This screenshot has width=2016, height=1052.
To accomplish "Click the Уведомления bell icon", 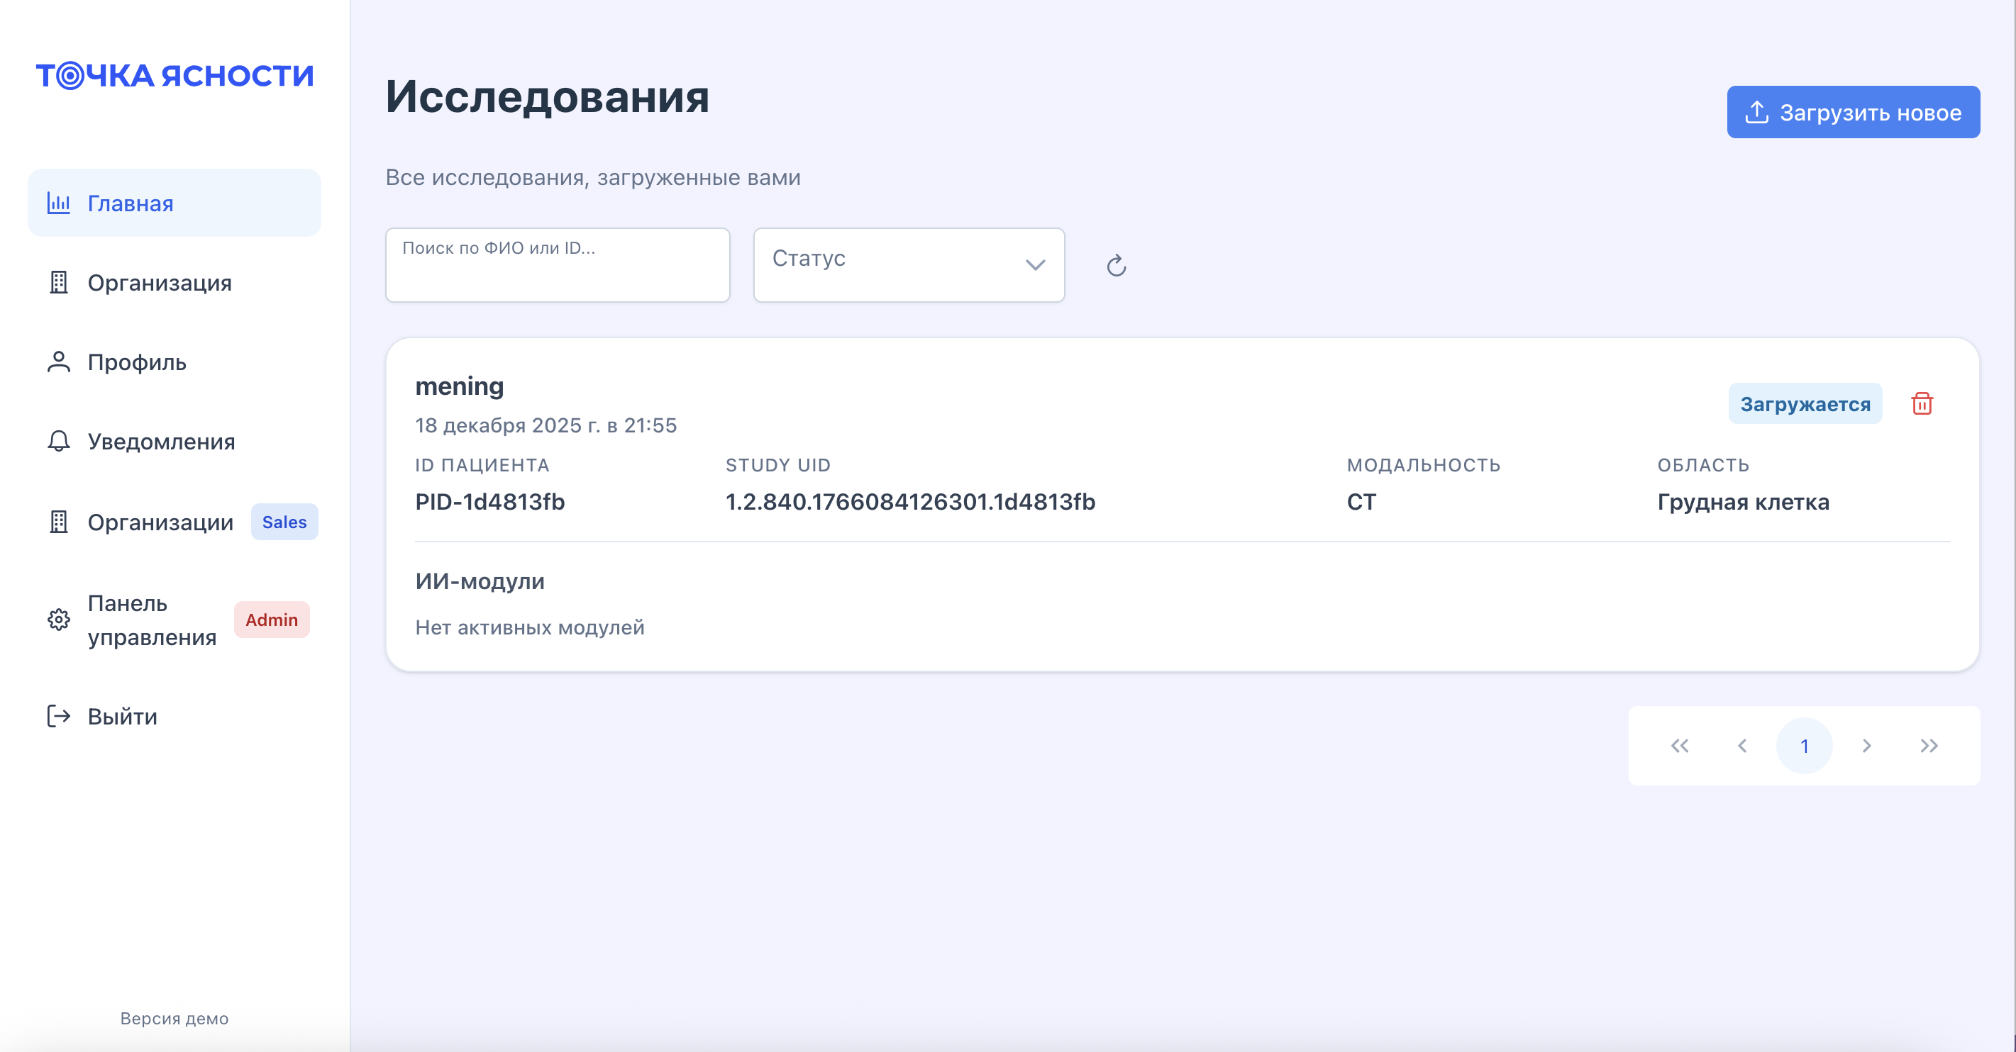I will click(x=59, y=441).
